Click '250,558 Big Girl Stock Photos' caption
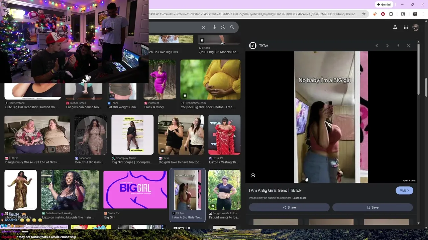 [208, 107]
